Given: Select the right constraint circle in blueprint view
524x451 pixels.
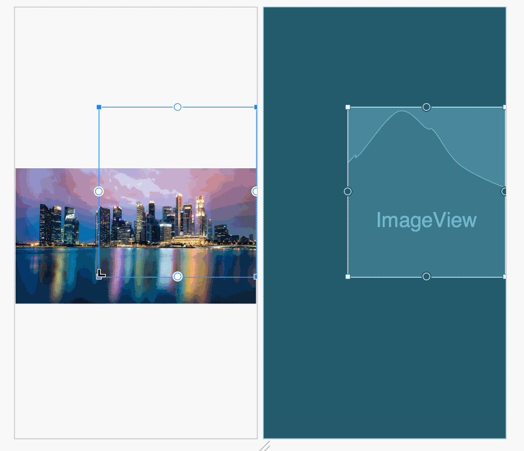Looking at the screenshot, I should pos(504,191).
